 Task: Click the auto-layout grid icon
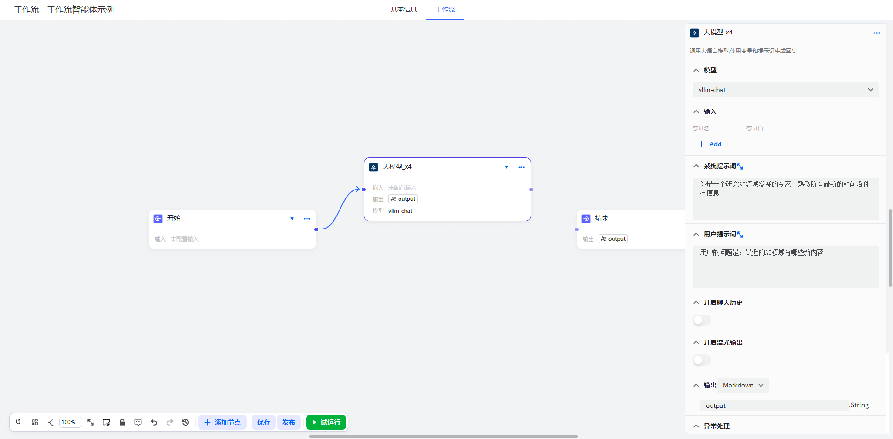pyautogui.click(x=35, y=422)
